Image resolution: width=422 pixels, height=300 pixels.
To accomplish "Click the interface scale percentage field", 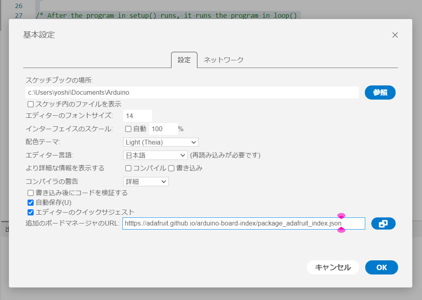I will 163,129.
